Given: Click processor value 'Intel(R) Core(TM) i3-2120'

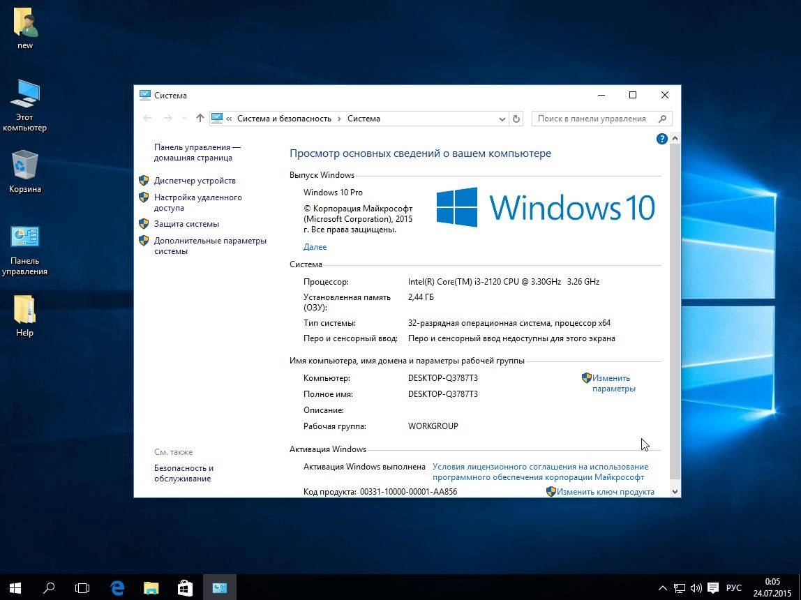Looking at the screenshot, I should point(504,282).
